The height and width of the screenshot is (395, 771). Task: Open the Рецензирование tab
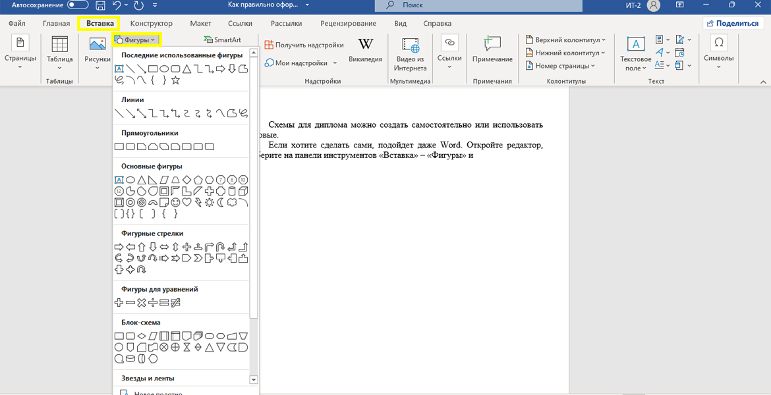(348, 24)
